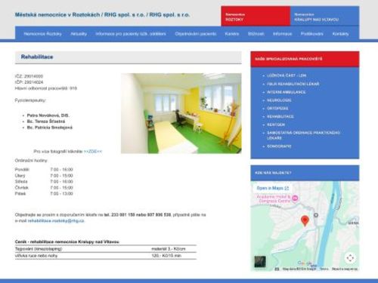Open Lůžková část - LDN link
Screen dimensions: 378x283
(x=287, y=75)
